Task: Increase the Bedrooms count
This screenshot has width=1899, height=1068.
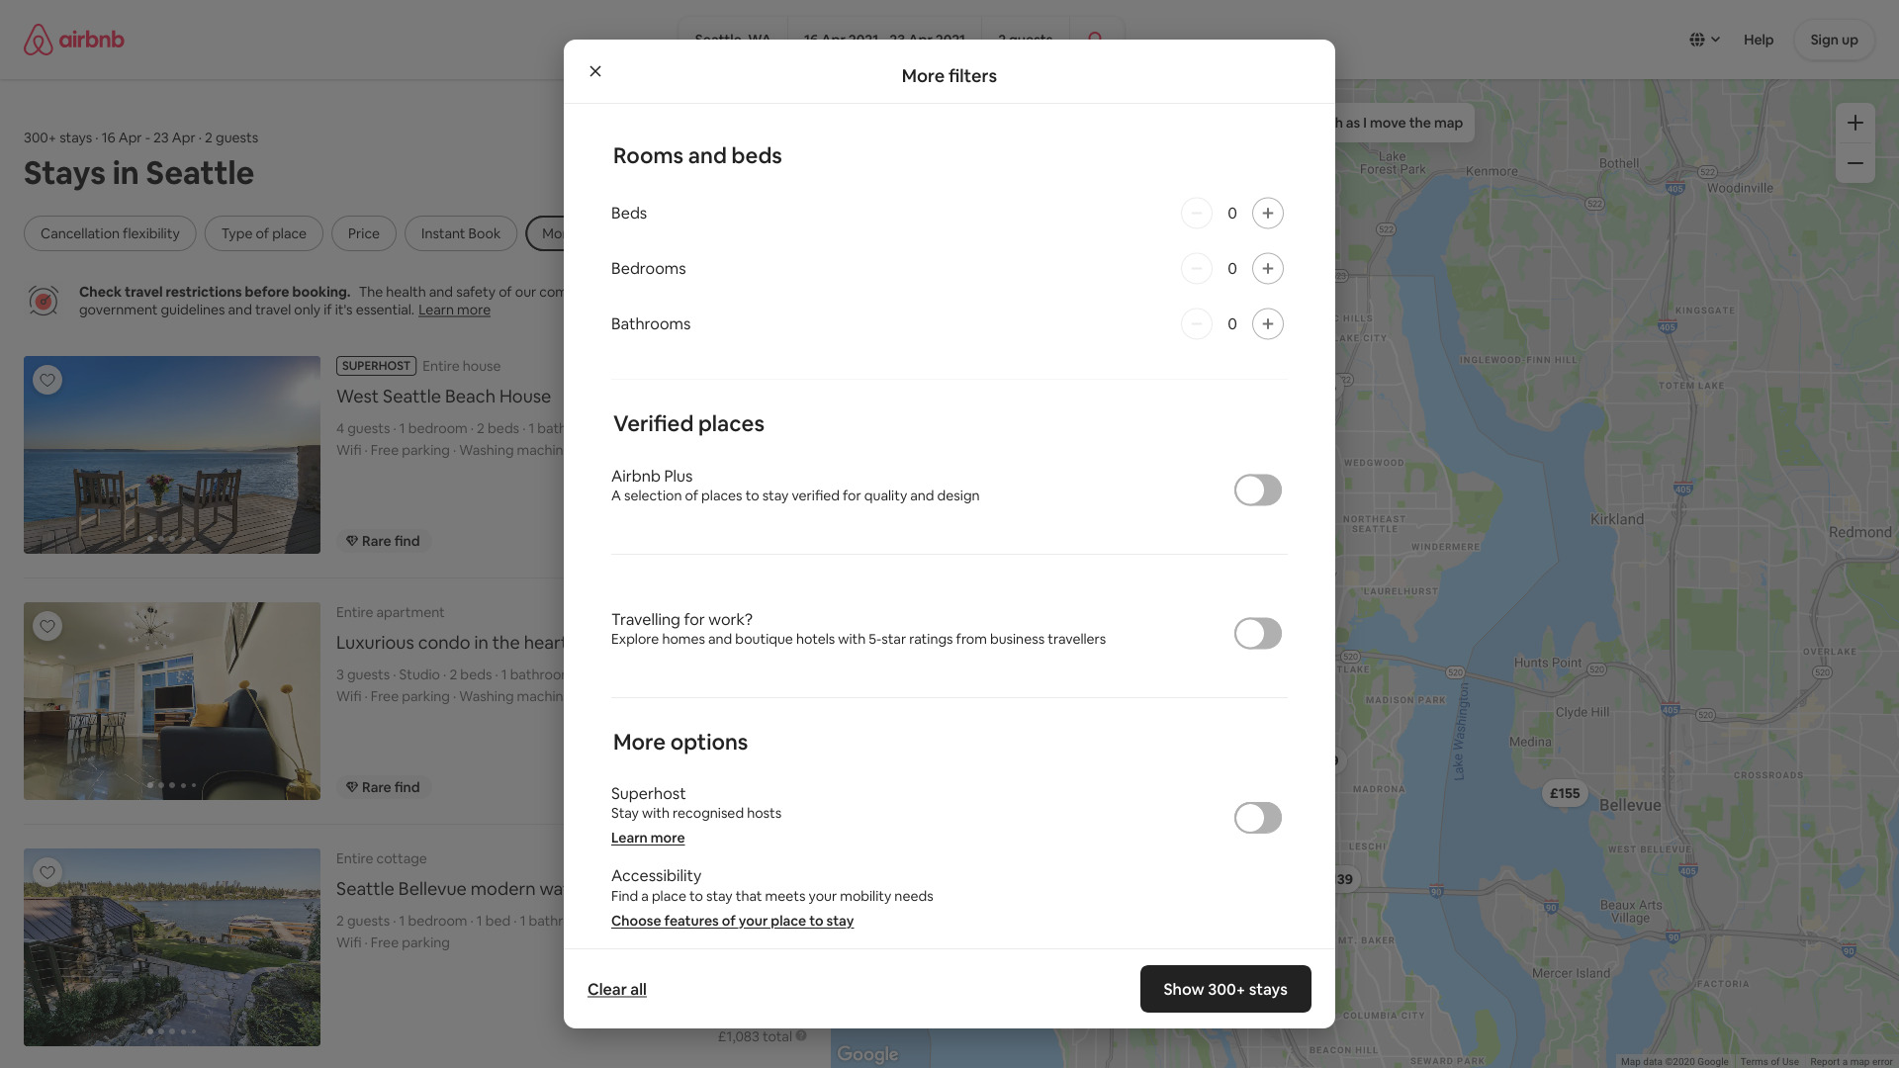Action: 1267,269
